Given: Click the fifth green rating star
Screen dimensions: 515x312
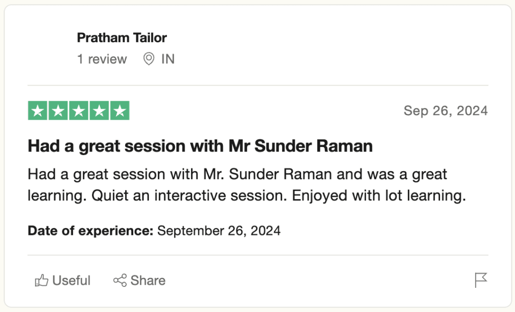Looking at the screenshot, I should (x=119, y=111).
